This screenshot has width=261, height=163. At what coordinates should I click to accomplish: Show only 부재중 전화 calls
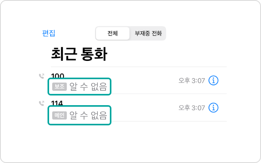point(148,33)
